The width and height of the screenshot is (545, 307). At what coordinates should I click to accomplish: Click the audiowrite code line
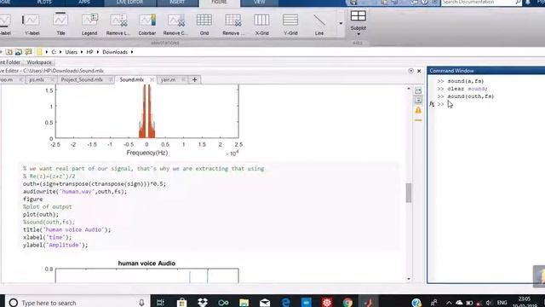click(75, 191)
